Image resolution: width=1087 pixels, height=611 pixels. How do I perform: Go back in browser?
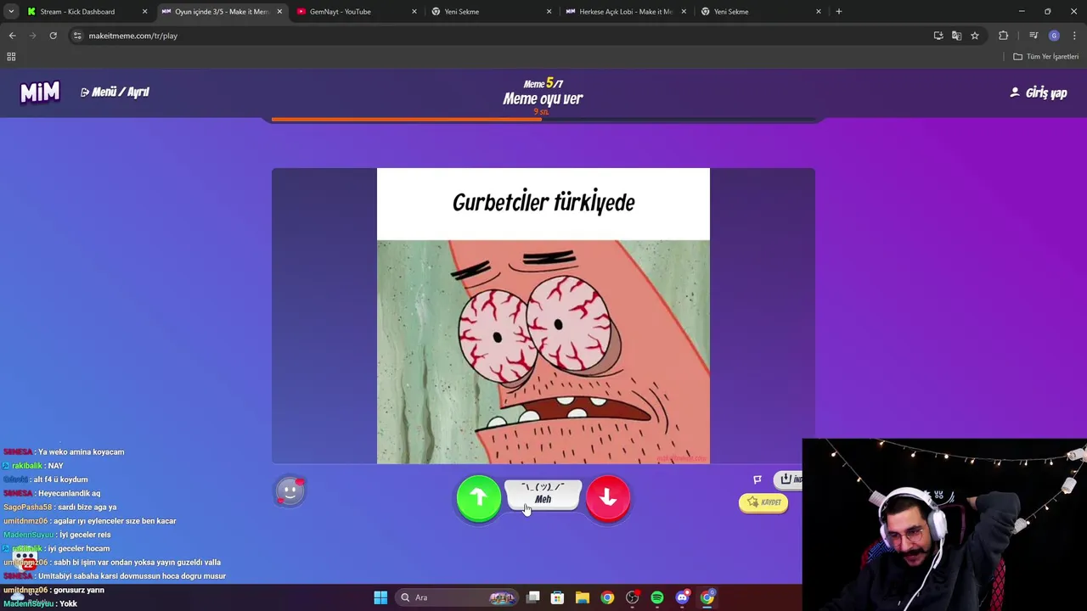[x=12, y=36]
